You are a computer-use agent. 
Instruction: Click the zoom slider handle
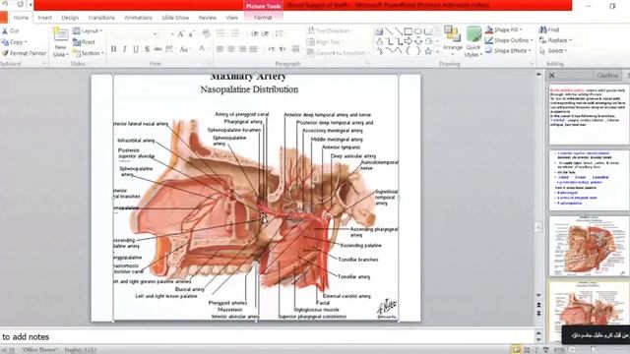point(593,350)
